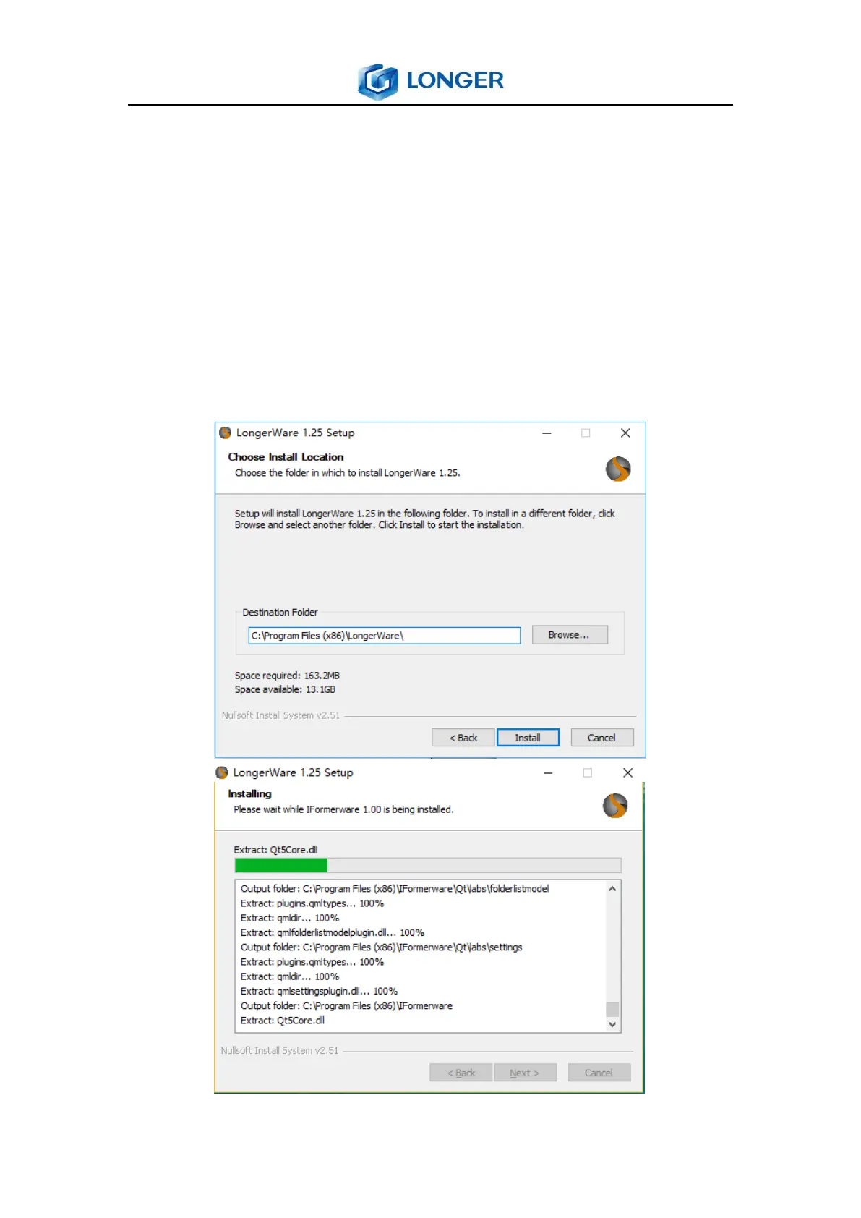This screenshot has height=1218, width=861.
Task: Start the installation with the Install button
Action: tap(528, 738)
